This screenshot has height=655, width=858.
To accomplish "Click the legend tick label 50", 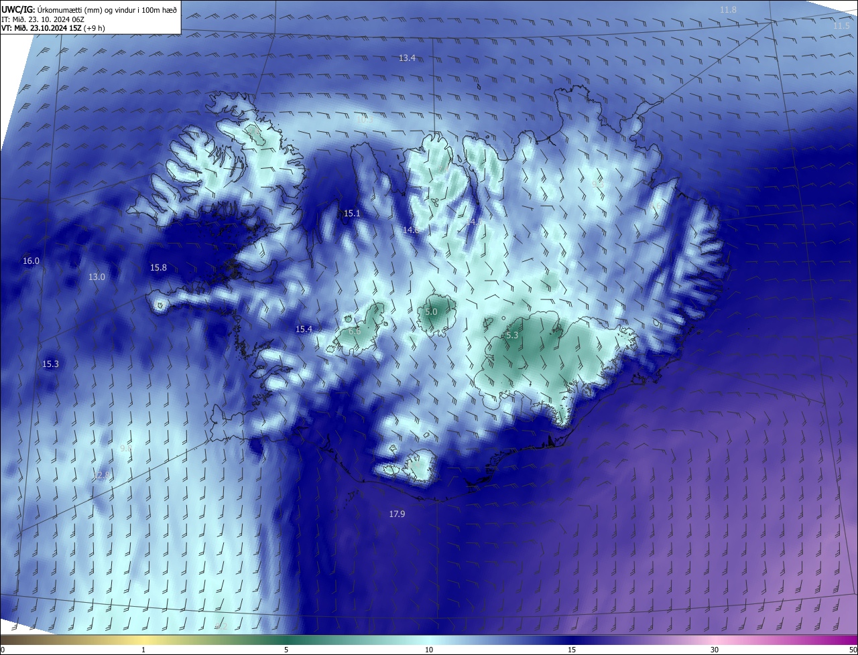I will coord(853,650).
